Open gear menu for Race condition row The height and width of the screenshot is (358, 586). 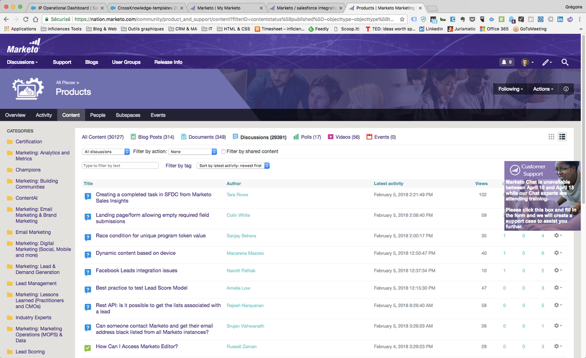(x=558, y=236)
